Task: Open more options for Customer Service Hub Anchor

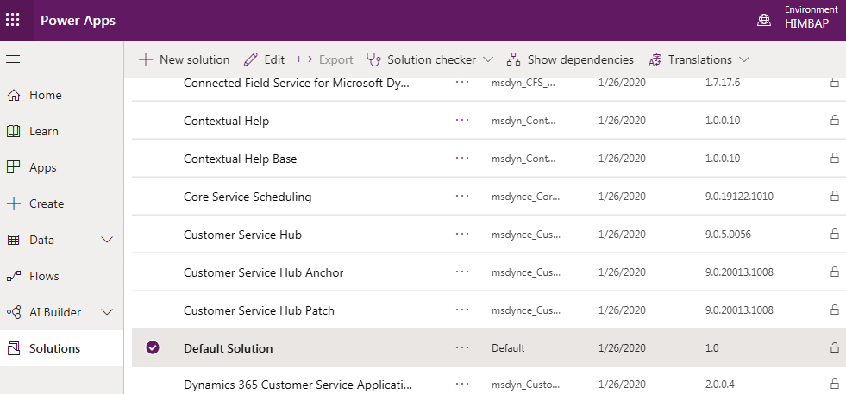Action: point(462,272)
